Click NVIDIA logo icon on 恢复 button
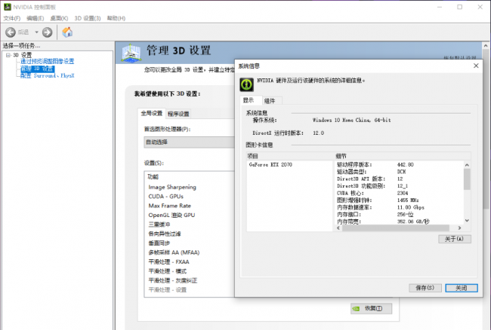Screen dimensions: 491x330 coord(356,309)
